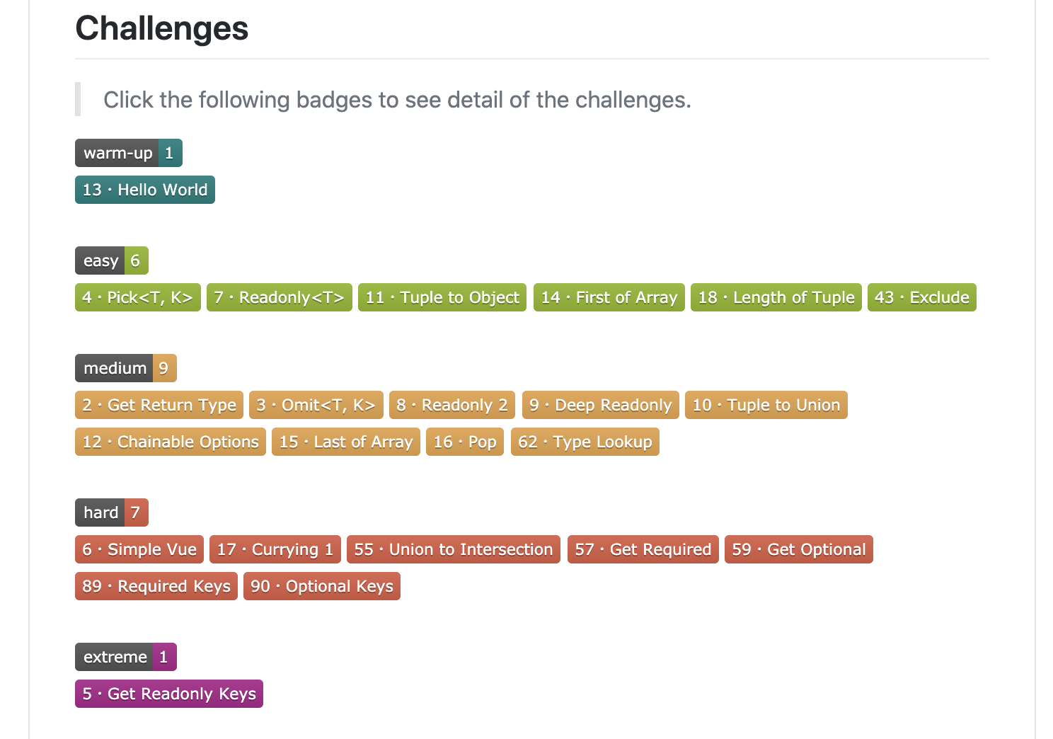The height and width of the screenshot is (739, 1053).
Task: Open the Length of Tuple badge
Action: pyautogui.click(x=776, y=297)
